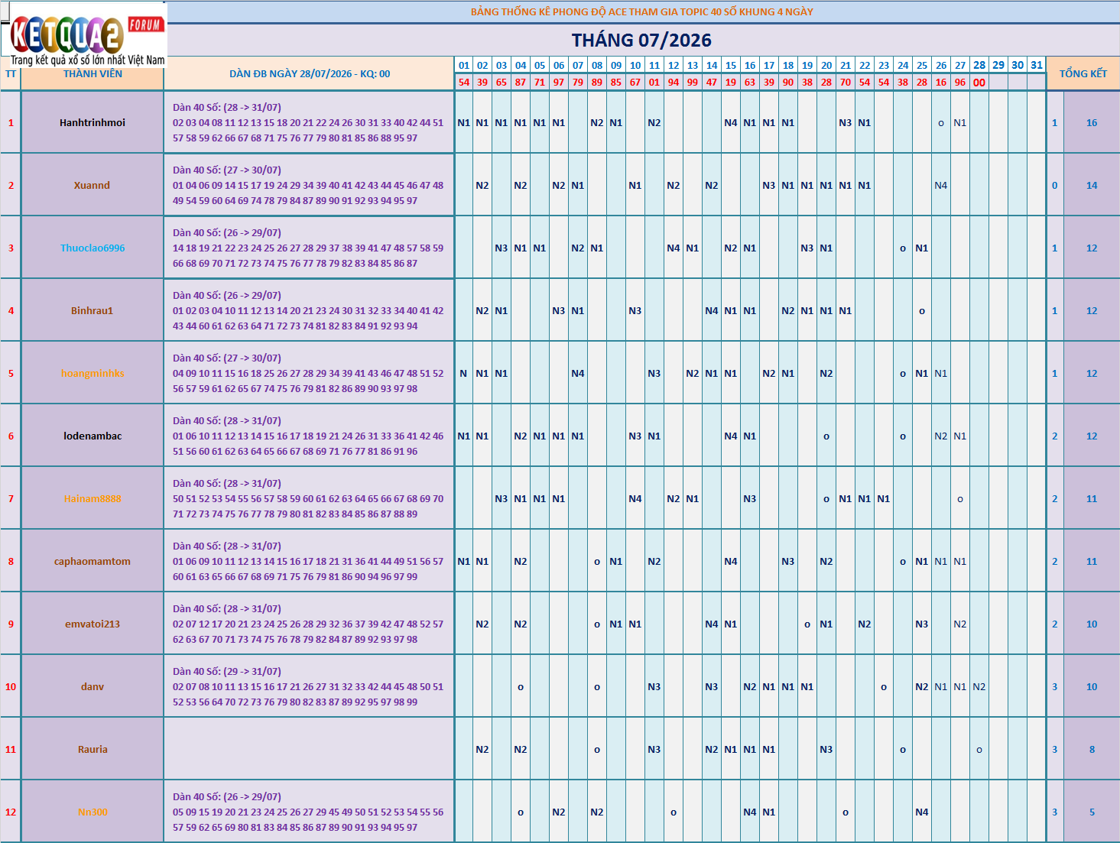1120x843 pixels.
Task: Click the day 01 column header
Action: click(463, 65)
